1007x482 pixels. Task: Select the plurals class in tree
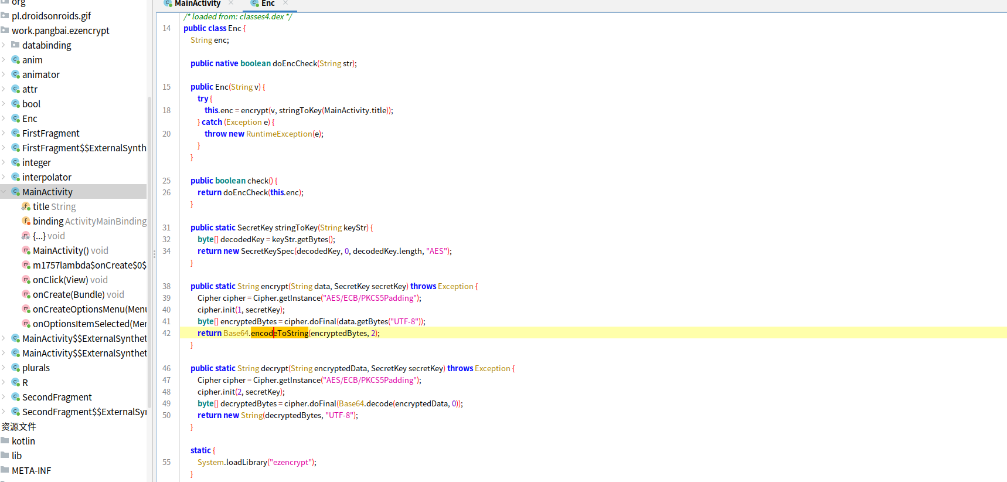click(x=36, y=368)
